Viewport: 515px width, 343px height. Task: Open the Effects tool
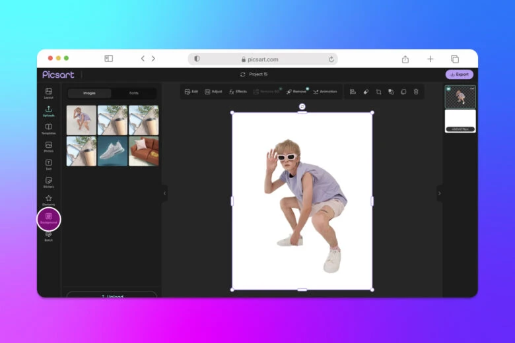(238, 92)
